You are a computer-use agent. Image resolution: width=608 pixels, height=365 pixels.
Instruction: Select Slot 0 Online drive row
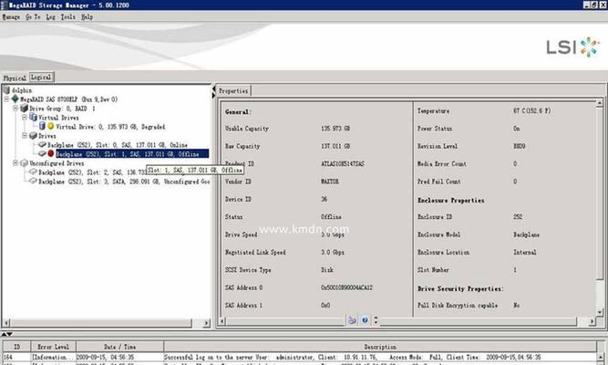click(118, 145)
